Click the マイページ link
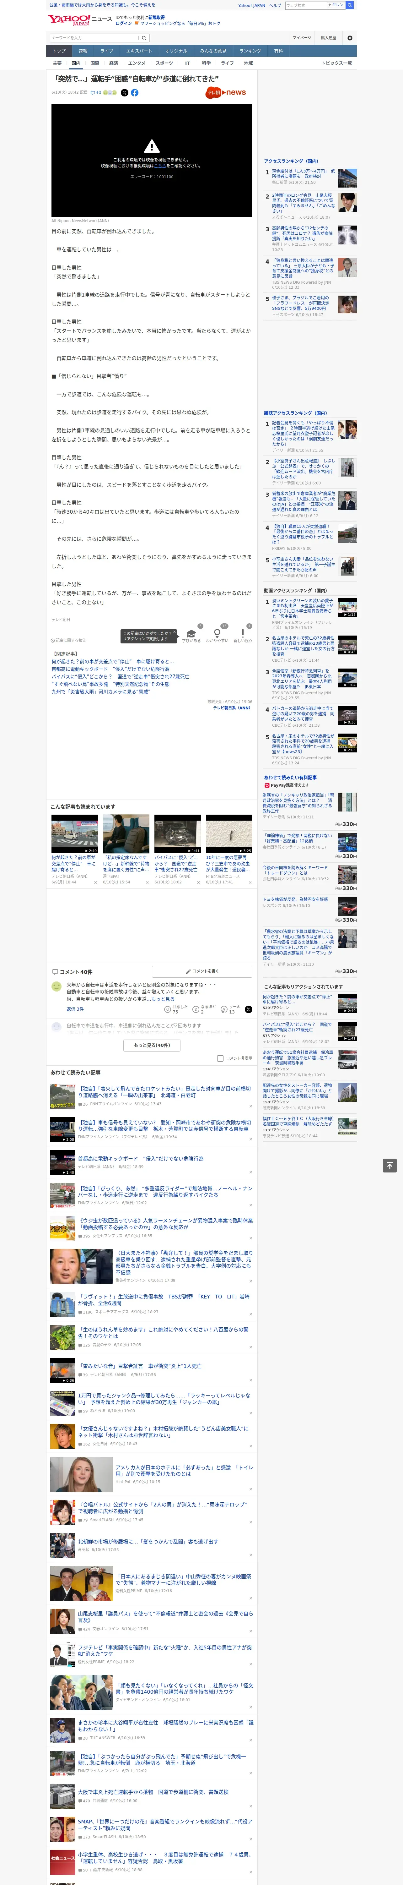This screenshot has height=1885, width=403. tap(301, 37)
